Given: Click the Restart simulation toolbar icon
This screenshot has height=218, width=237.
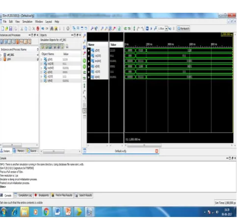Looking at the screenshot, I should [147, 28].
